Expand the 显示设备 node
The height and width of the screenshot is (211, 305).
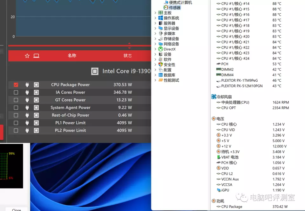(155, 28)
